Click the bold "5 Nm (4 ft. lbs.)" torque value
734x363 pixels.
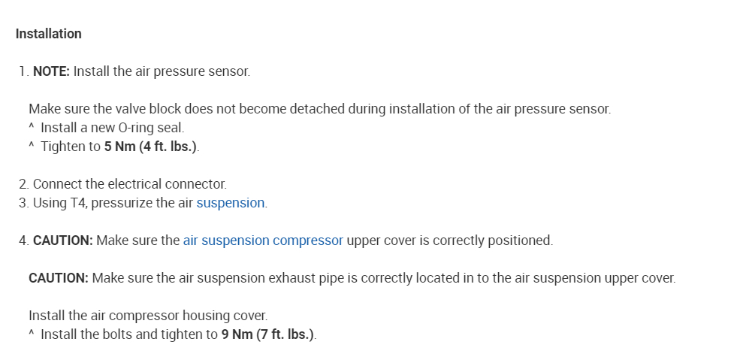pyautogui.click(x=151, y=147)
